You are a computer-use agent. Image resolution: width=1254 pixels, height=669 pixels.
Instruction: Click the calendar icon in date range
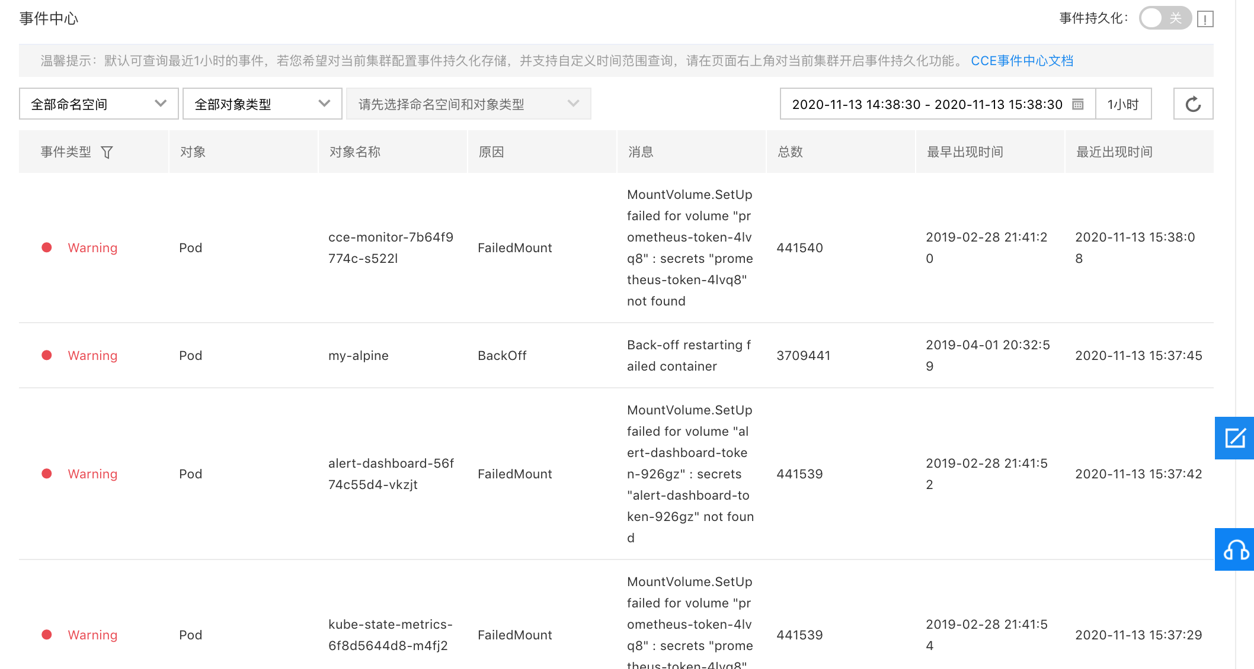pos(1078,104)
